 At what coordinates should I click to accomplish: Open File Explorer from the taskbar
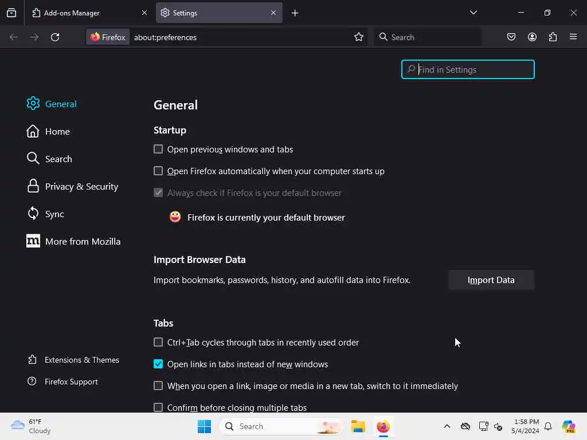(x=358, y=426)
